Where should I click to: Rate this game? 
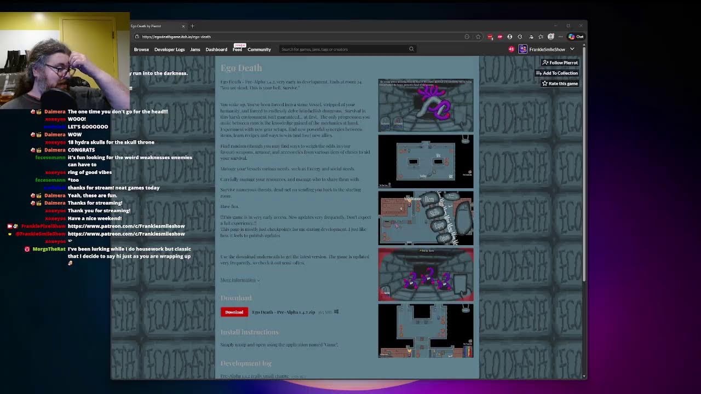click(560, 83)
